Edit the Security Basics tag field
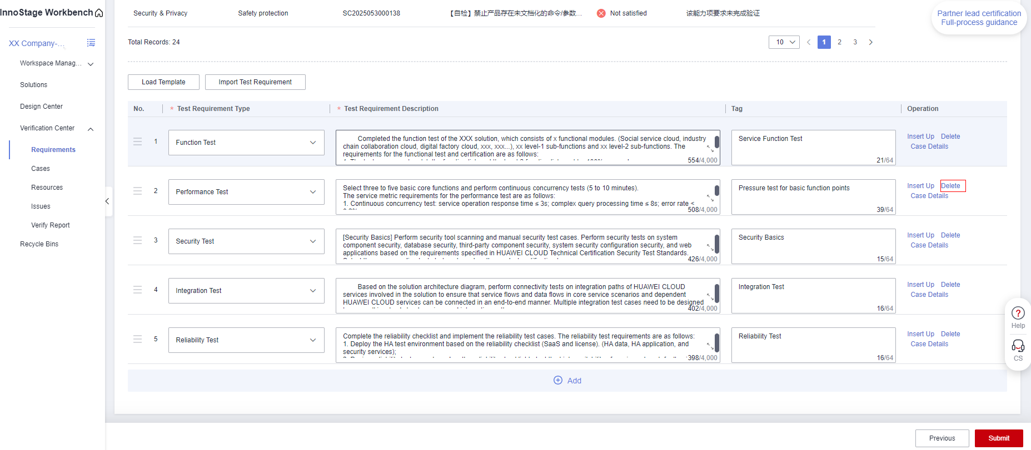This screenshot has height=450, width=1031. [813, 246]
